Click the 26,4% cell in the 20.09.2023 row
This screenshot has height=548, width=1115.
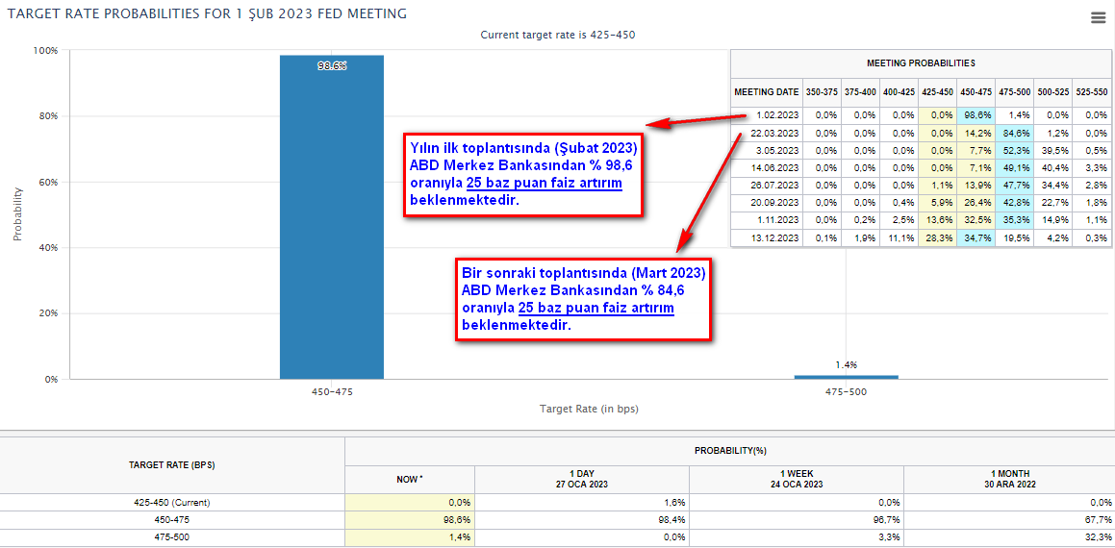pos(976,203)
